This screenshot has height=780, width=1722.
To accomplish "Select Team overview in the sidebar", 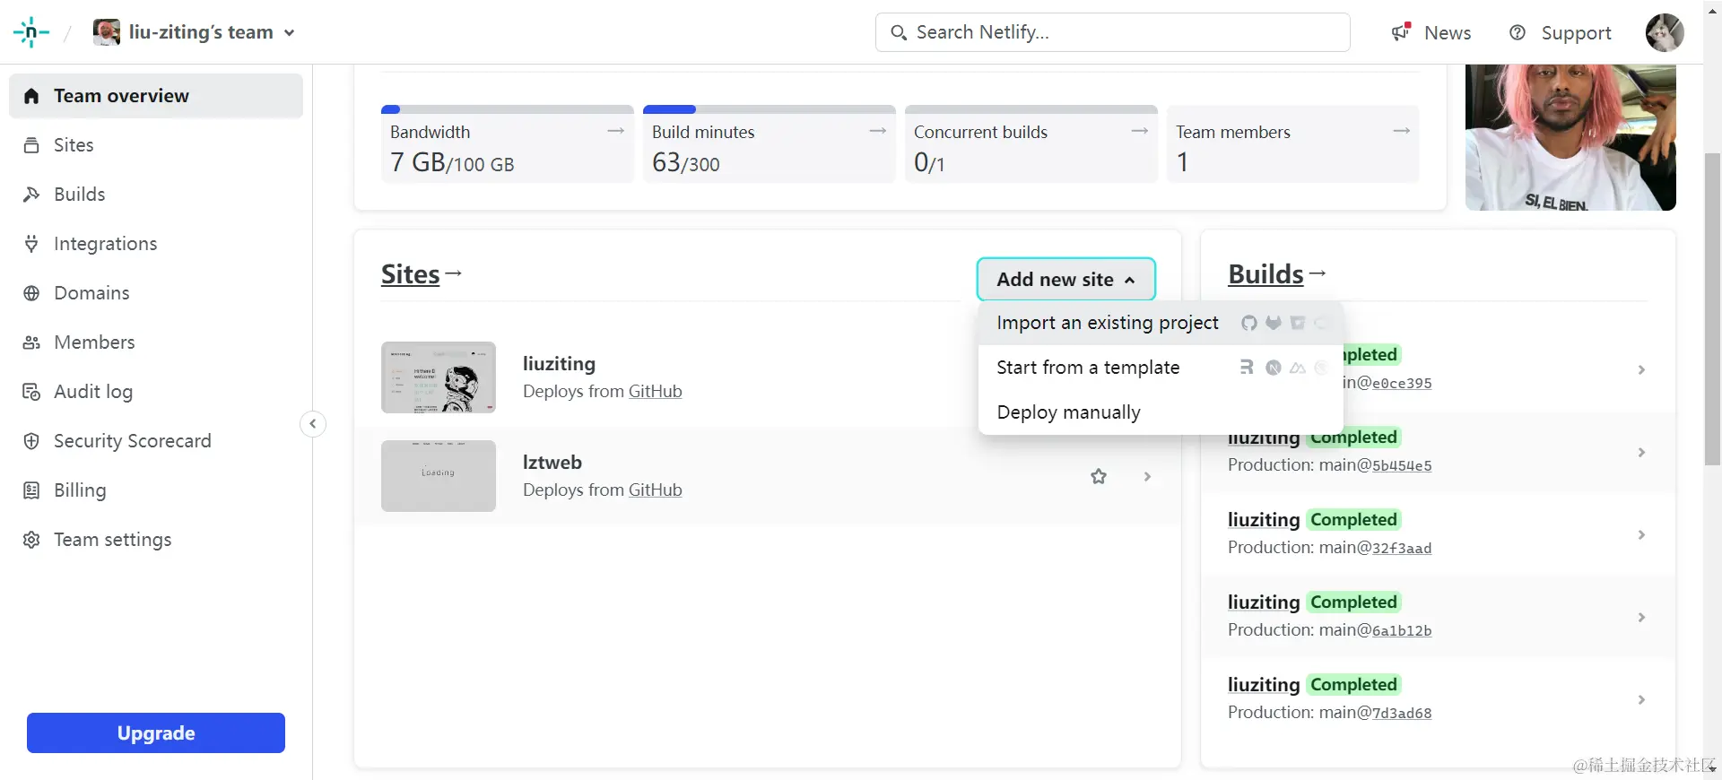I will [156, 96].
